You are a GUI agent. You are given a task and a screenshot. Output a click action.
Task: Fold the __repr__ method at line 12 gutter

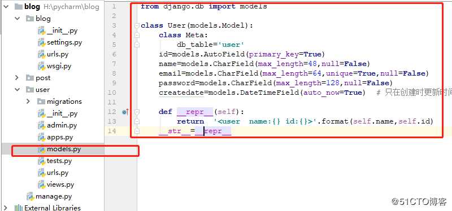137,112
